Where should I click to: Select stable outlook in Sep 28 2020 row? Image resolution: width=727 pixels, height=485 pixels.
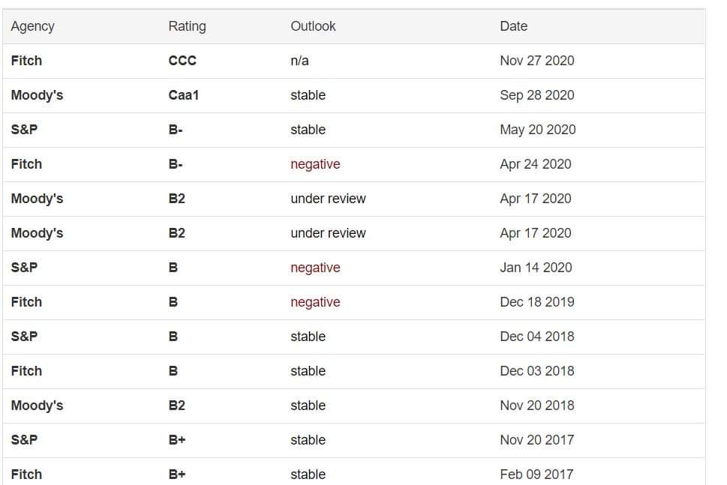pyautogui.click(x=308, y=95)
